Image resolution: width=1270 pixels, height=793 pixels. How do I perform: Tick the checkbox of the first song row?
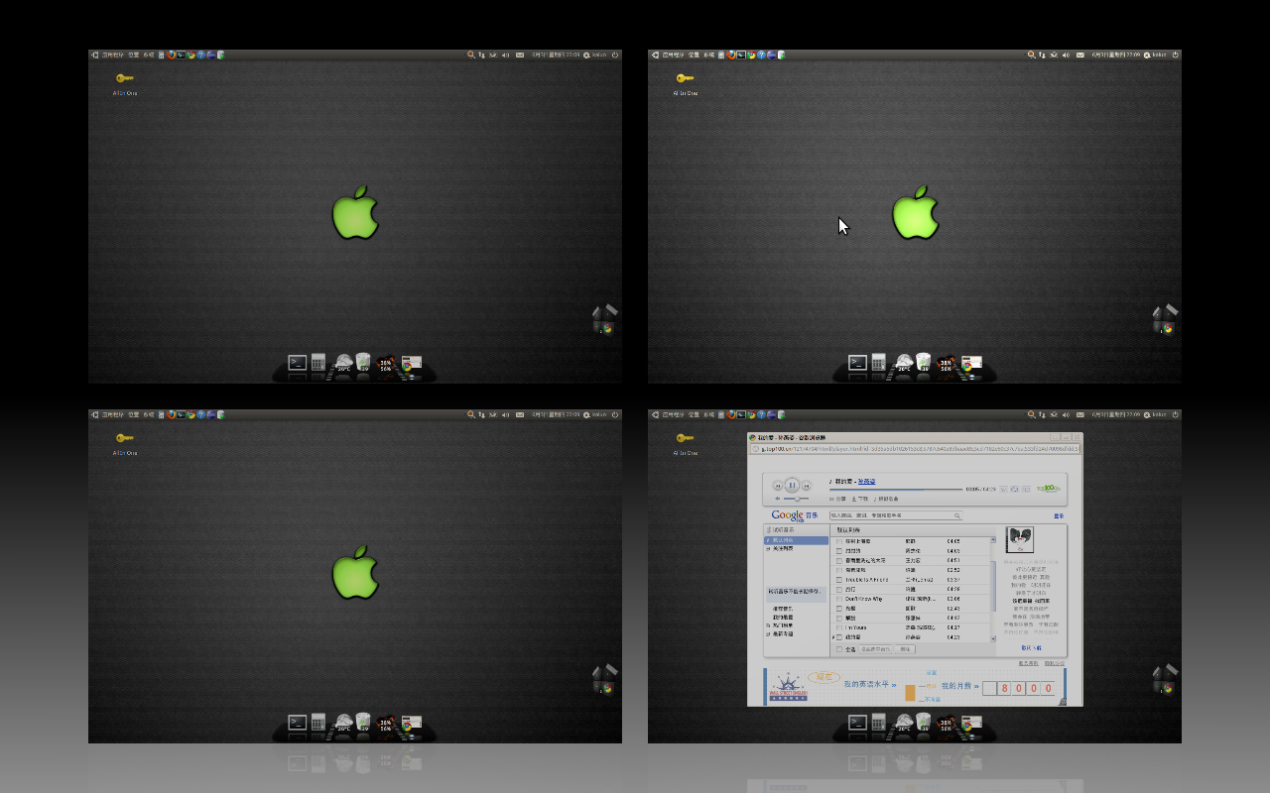838,541
